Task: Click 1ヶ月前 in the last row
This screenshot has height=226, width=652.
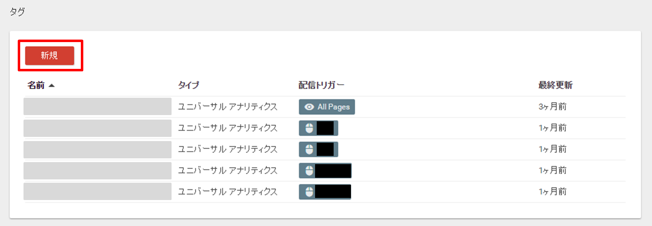Action: (x=552, y=192)
